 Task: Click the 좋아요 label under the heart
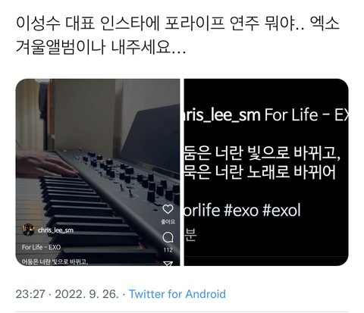(168, 222)
